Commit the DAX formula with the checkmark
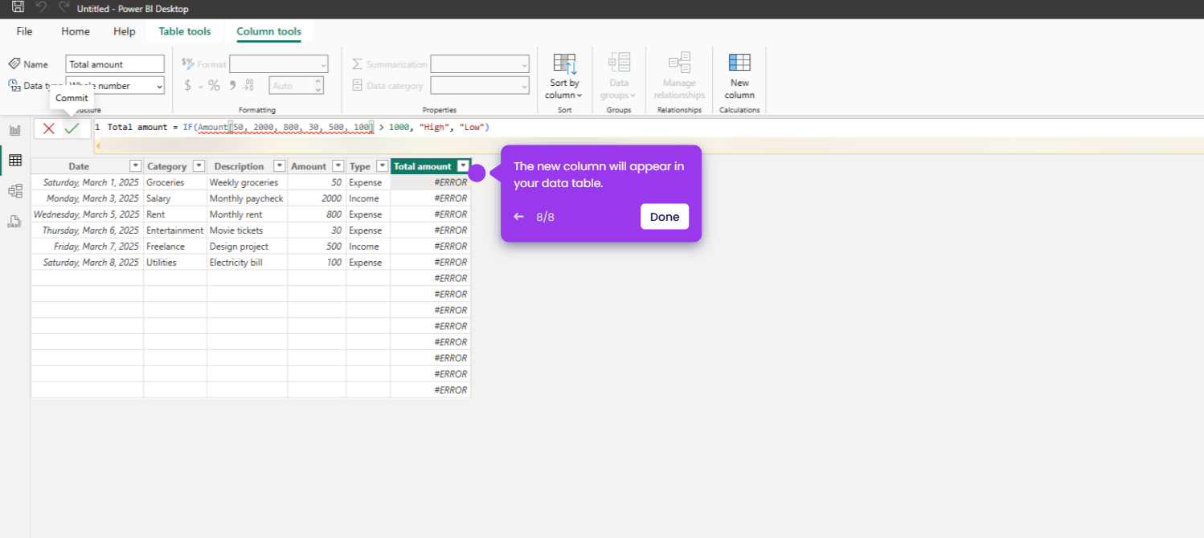This screenshot has width=1204, height=538. coord(72,128)
